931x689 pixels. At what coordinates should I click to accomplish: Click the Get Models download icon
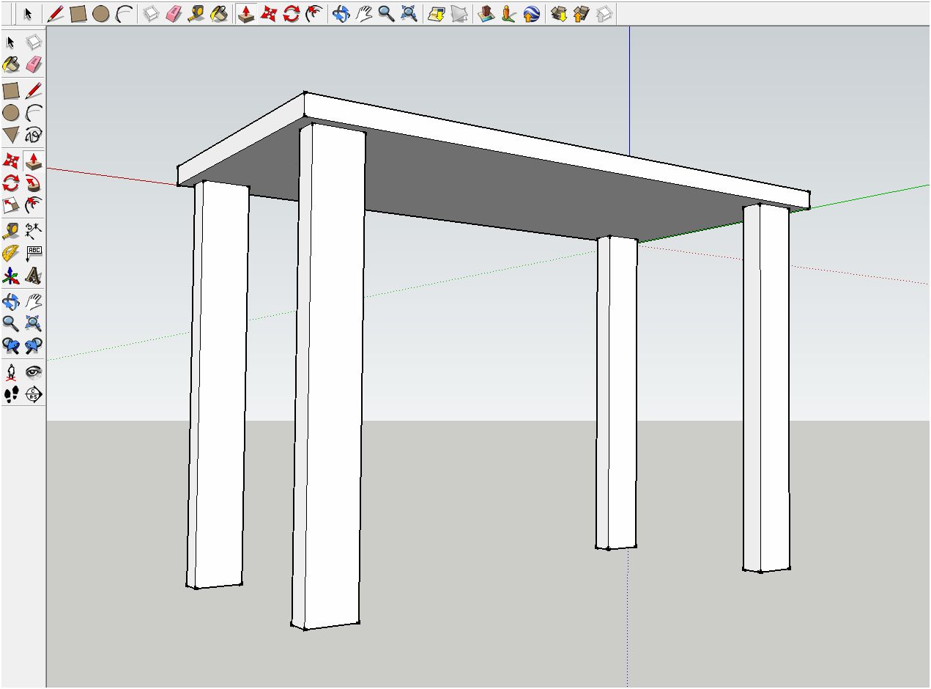(559, 14)
